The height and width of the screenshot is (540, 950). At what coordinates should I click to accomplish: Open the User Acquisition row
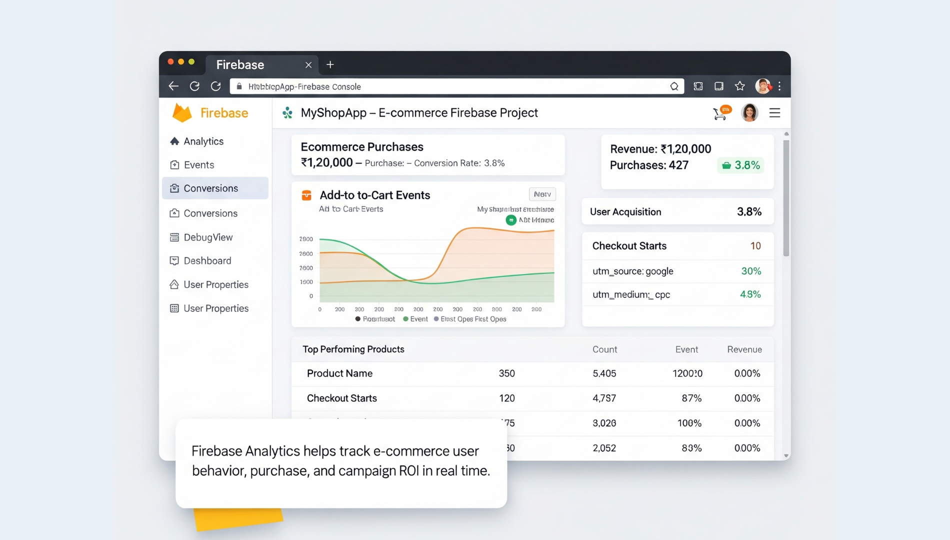pyautogui.click(x=677, y=212)
